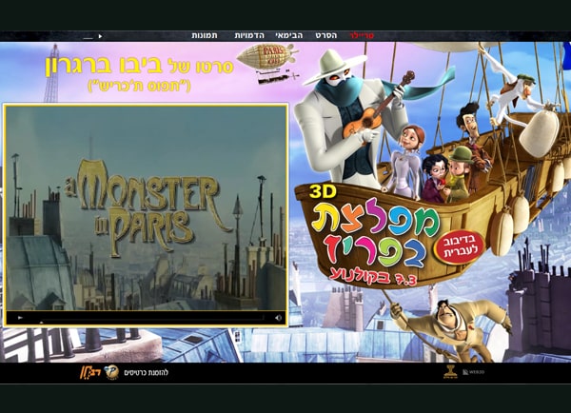Play the trailer with the video player's play button
571x413 pixels.
(x=20, y=318)
